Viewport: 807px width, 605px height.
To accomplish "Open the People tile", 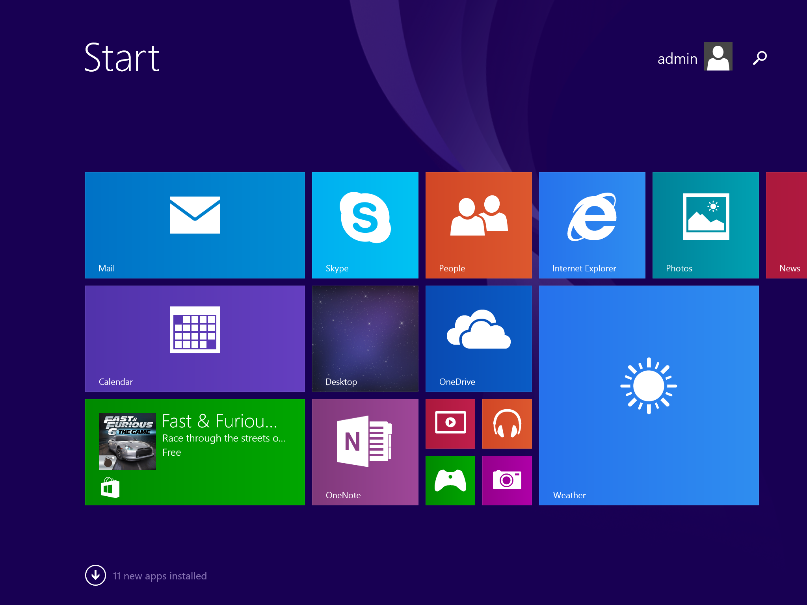I will [478, 225].
